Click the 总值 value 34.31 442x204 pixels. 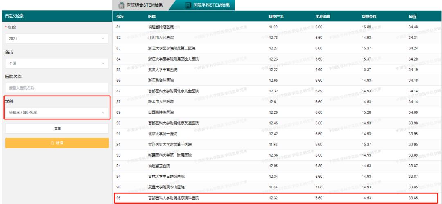point(413,38)
